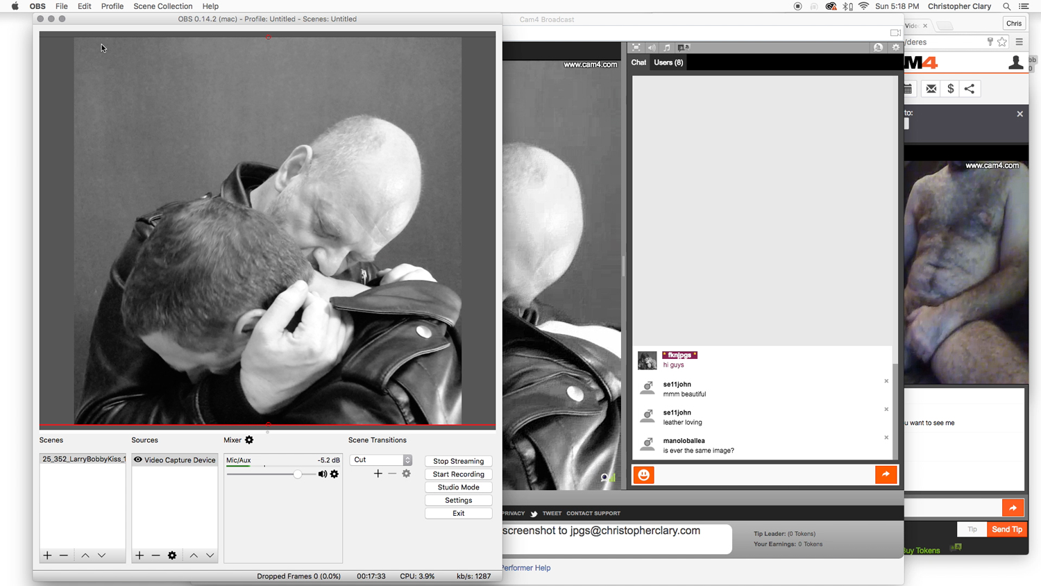Open the OBS menu in menu bar
The height and width of the screenshot is (586, 1041).
(x=37, y=6)
